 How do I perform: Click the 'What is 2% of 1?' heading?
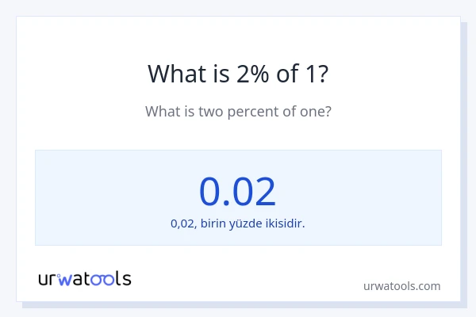[238, 74]
